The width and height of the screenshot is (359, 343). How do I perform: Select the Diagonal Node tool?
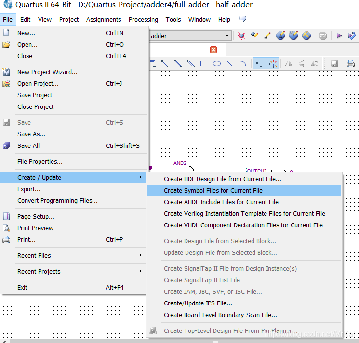tap(165, 64)
